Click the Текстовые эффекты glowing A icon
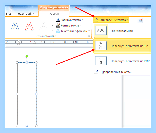156x133 pixels. coord(58,31)
